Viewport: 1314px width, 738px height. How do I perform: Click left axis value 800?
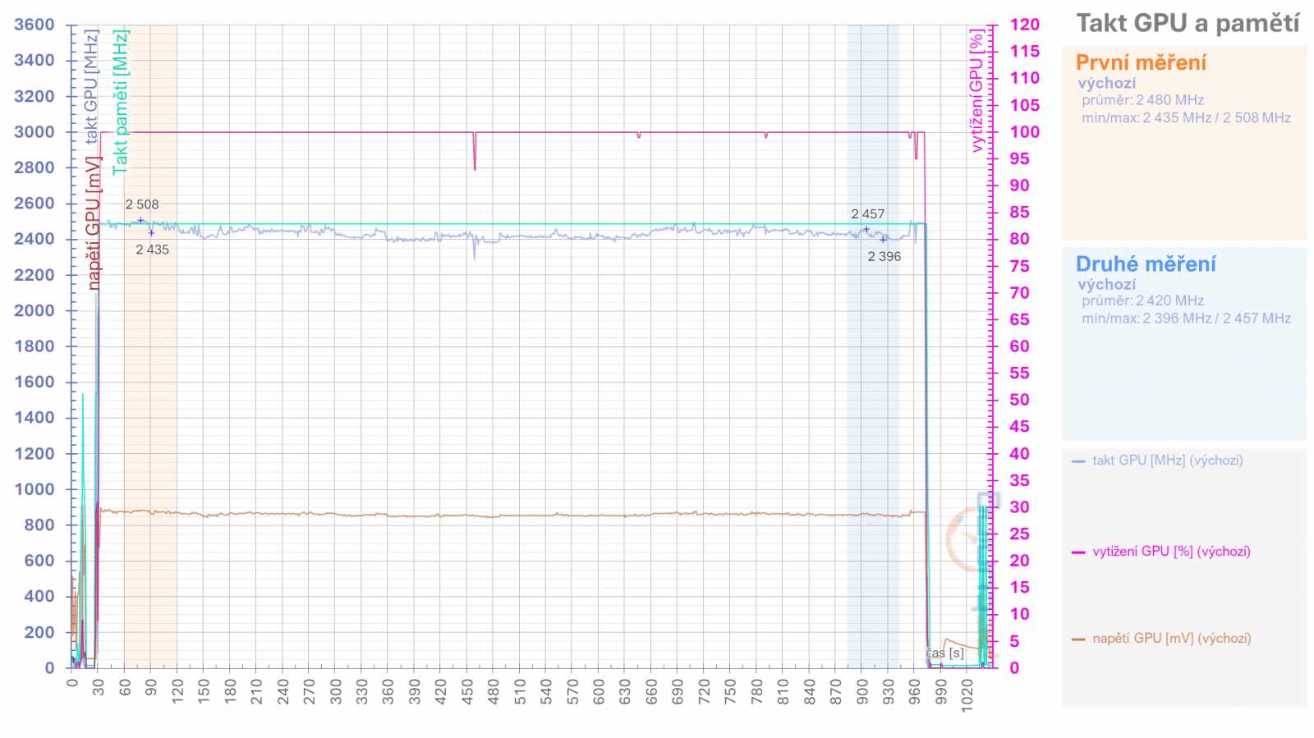[x=39, y=525]
